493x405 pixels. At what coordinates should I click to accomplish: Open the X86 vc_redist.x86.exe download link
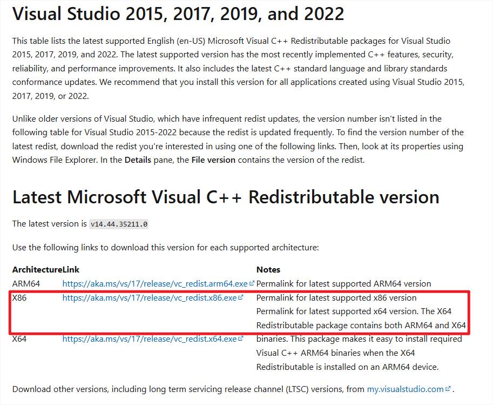(150, 297)
